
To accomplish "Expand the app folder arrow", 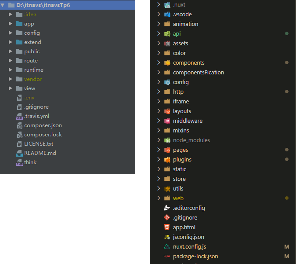I will [11, 24].
